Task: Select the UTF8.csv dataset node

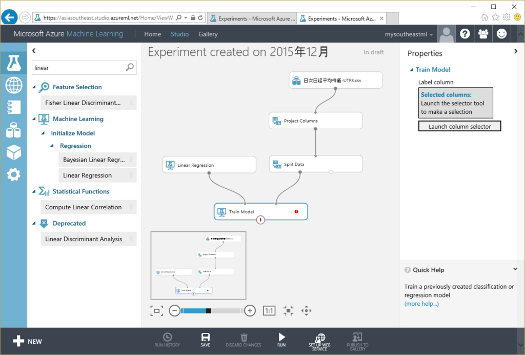Action: click(x=335, y=80)
